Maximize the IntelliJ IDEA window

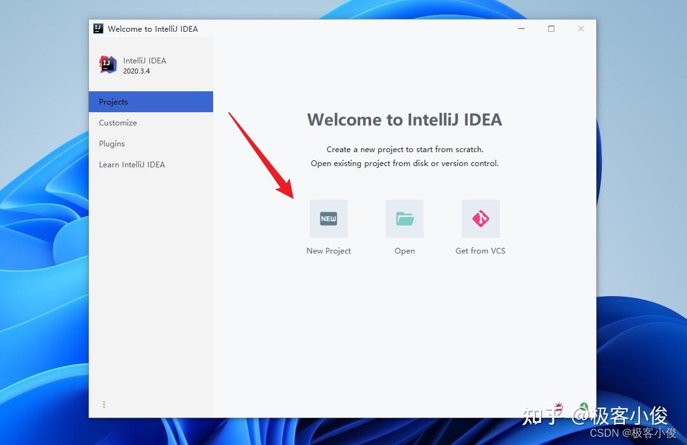[551, 29]
